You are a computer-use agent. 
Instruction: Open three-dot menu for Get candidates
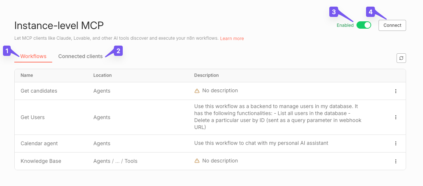click(396, 91)
